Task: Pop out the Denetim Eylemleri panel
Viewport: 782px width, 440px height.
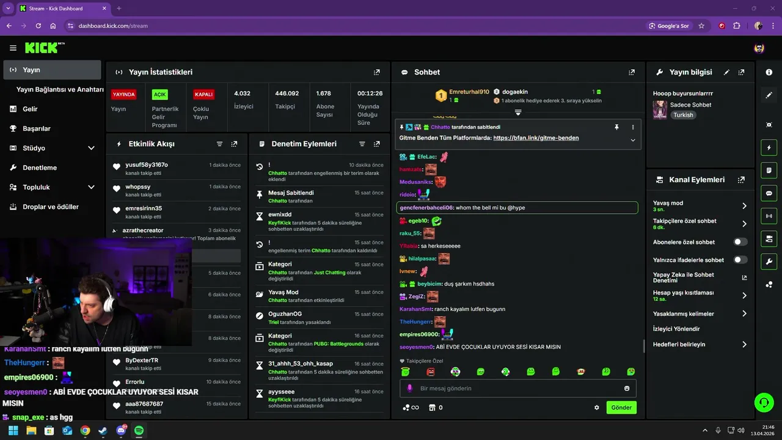Action: (x=377, y=144)
